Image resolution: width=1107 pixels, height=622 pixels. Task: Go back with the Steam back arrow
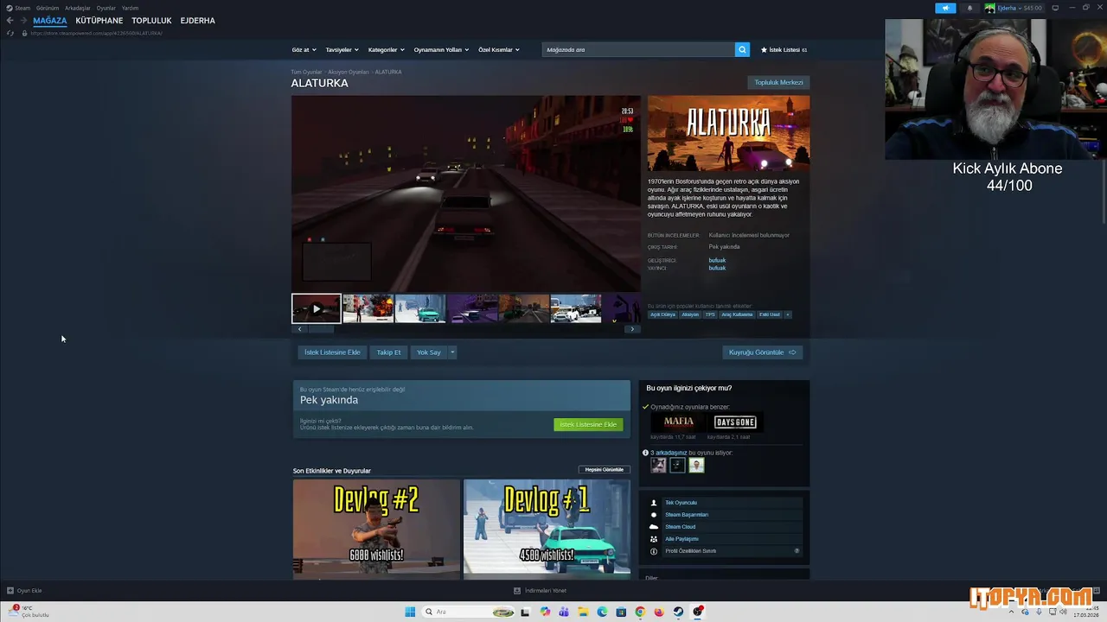[x=10, y=21]
